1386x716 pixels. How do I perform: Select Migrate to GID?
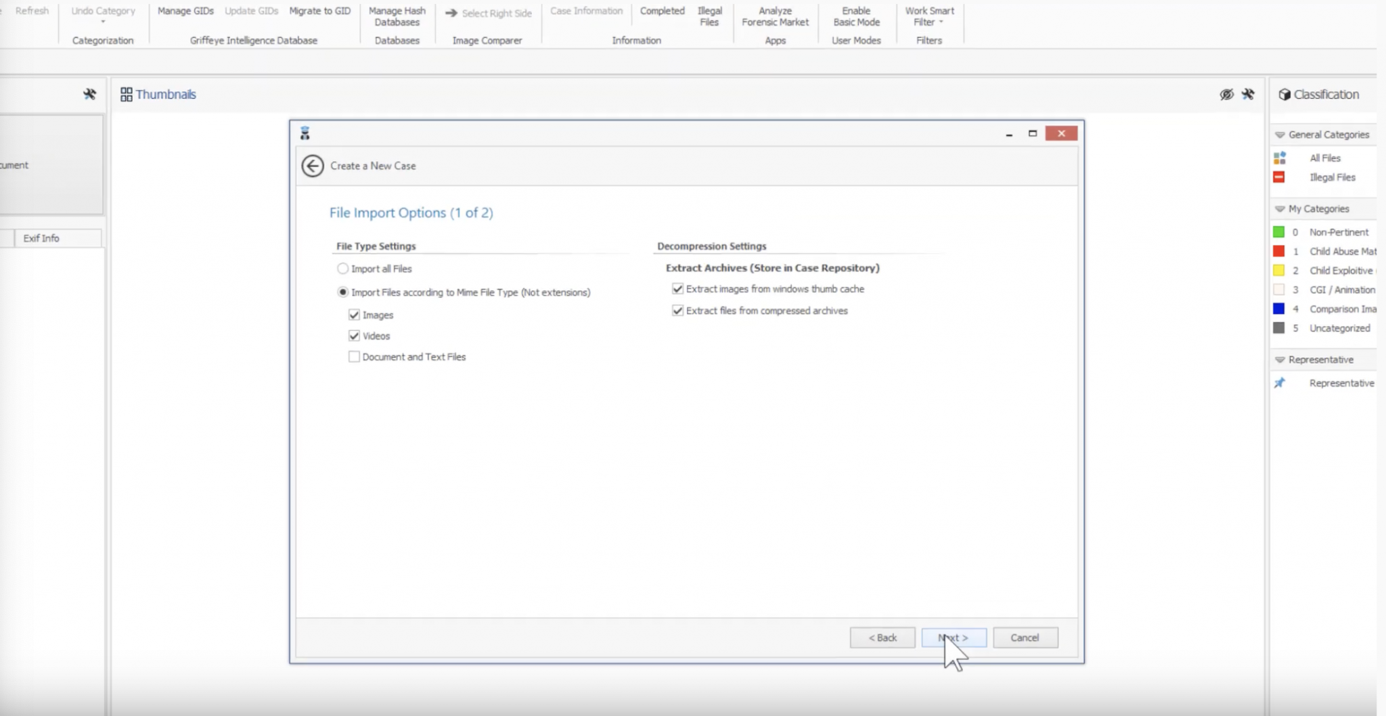point(319,11)
